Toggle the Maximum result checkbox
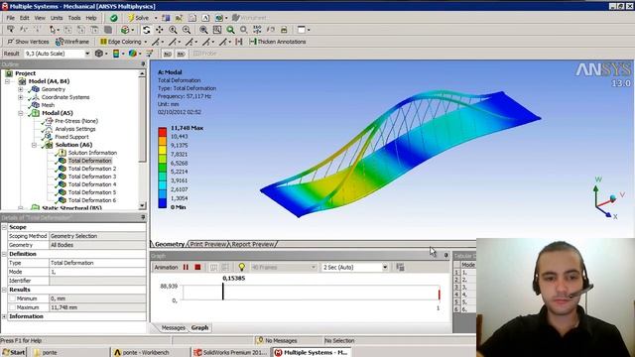Image resolution: width=635 pixels, height=357 pixels. [x=13, y=307]
